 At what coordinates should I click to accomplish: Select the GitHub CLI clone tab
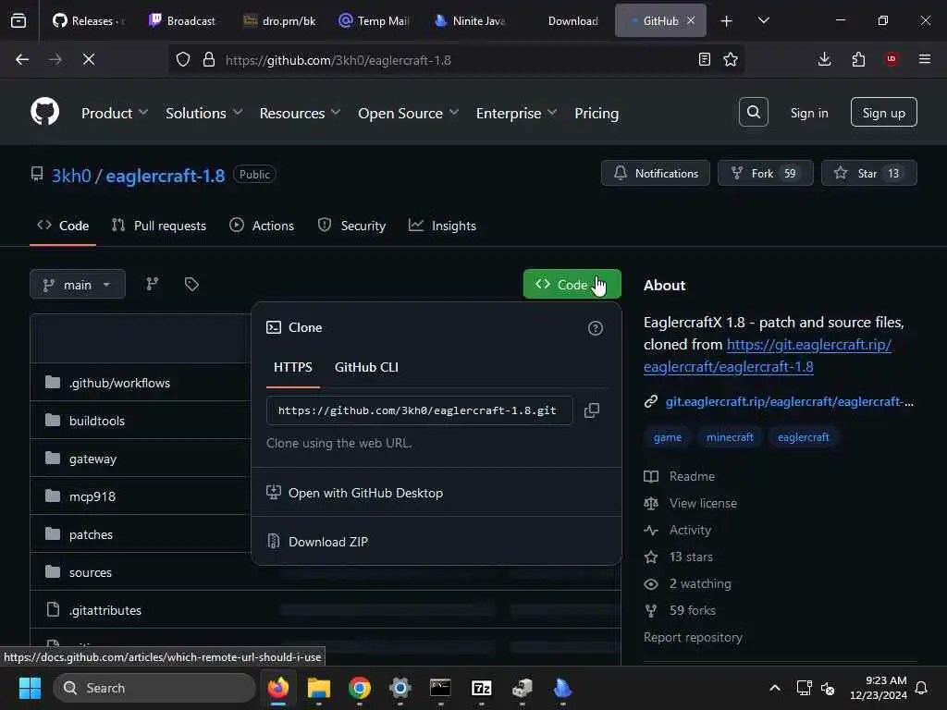366,367
